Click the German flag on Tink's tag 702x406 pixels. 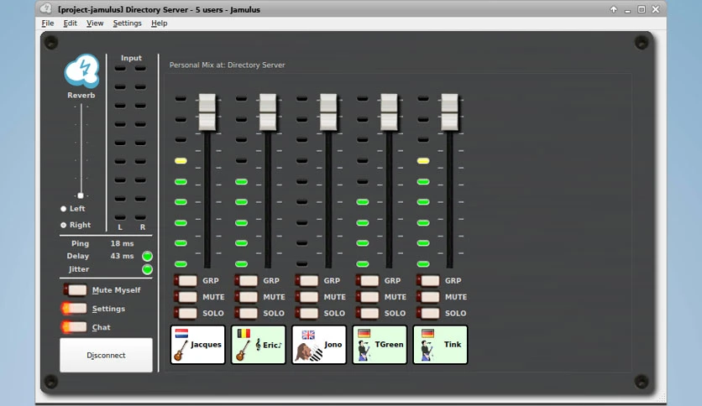[x=427, y=333]
